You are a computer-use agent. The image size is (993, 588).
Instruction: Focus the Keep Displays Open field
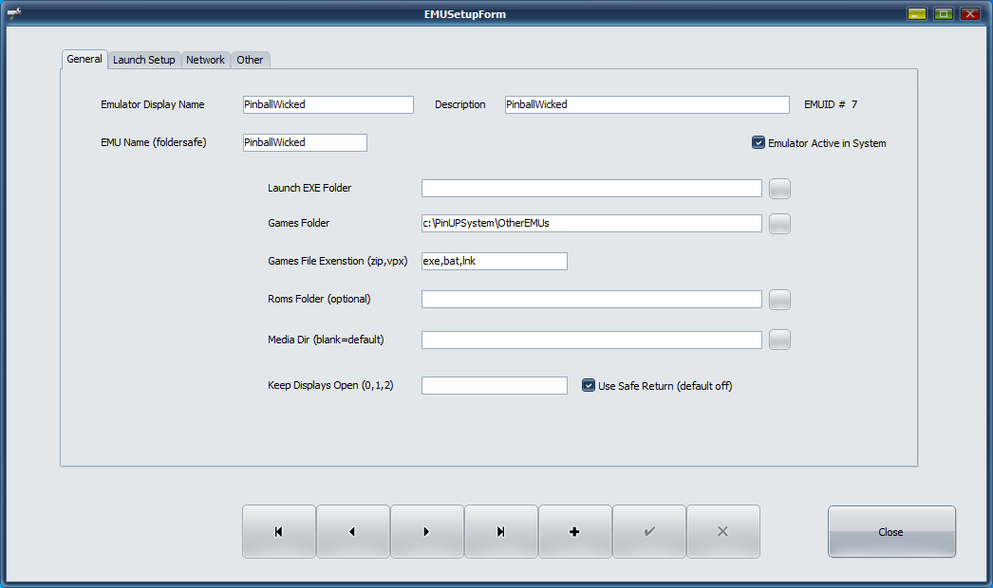(494, 386)
